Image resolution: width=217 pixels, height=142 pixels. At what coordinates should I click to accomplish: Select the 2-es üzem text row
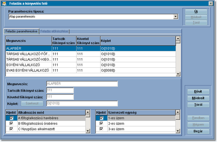coord(142,123)
